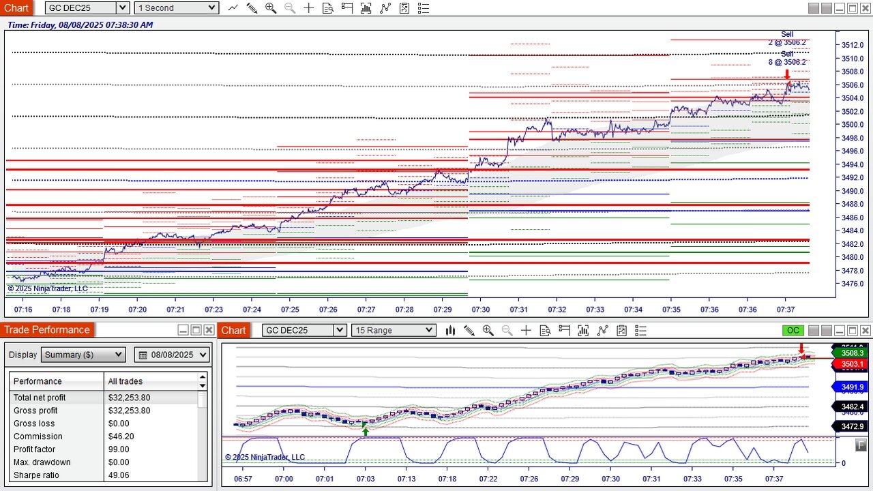This screenshot has height=491, width=873.
Task: Select the Commission label
Action: point(38,436)
